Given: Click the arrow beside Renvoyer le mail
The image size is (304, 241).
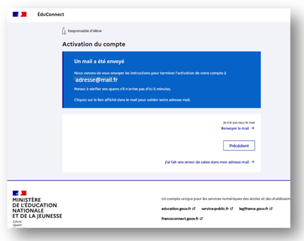Looking at the screenshot, I should click(x=253, y=128).
